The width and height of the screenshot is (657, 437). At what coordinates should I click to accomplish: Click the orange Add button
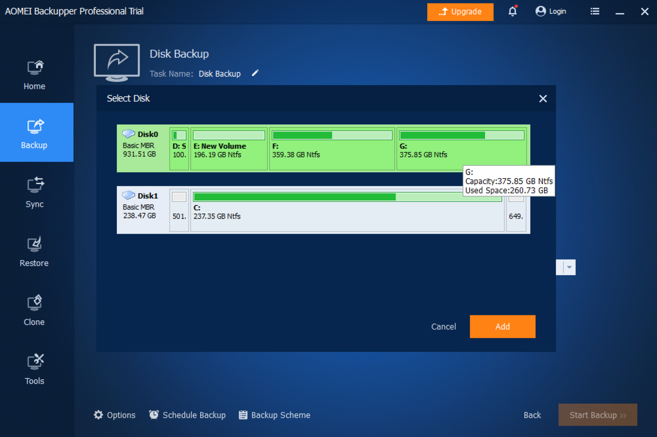pyautogui.click(x=502, y=326)
